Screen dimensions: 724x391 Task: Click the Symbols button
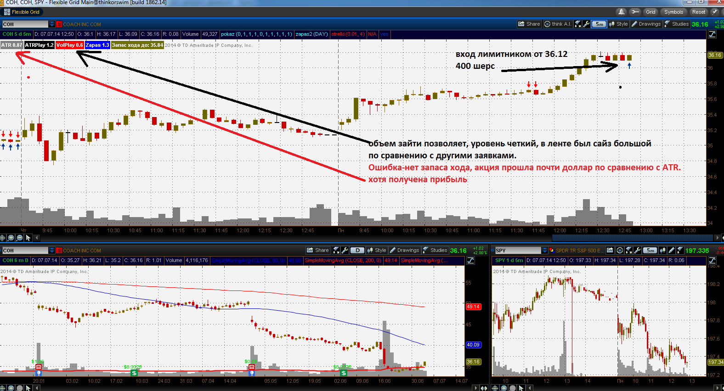pos(673,12)
